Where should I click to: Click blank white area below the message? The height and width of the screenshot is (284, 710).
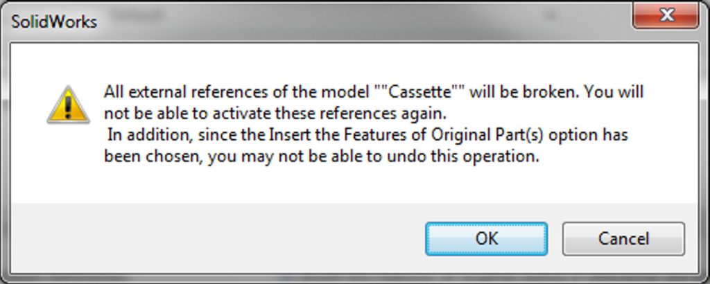coord(362,184)
